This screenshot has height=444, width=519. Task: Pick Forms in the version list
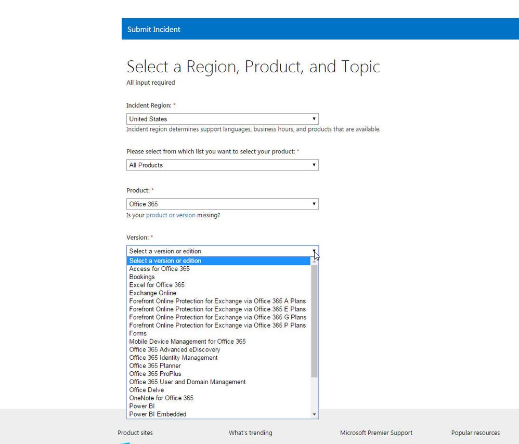[x=218, y=333]
